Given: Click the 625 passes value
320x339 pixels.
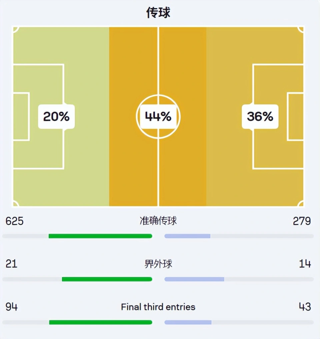Looking at the screenshot, I should point(14,221).
